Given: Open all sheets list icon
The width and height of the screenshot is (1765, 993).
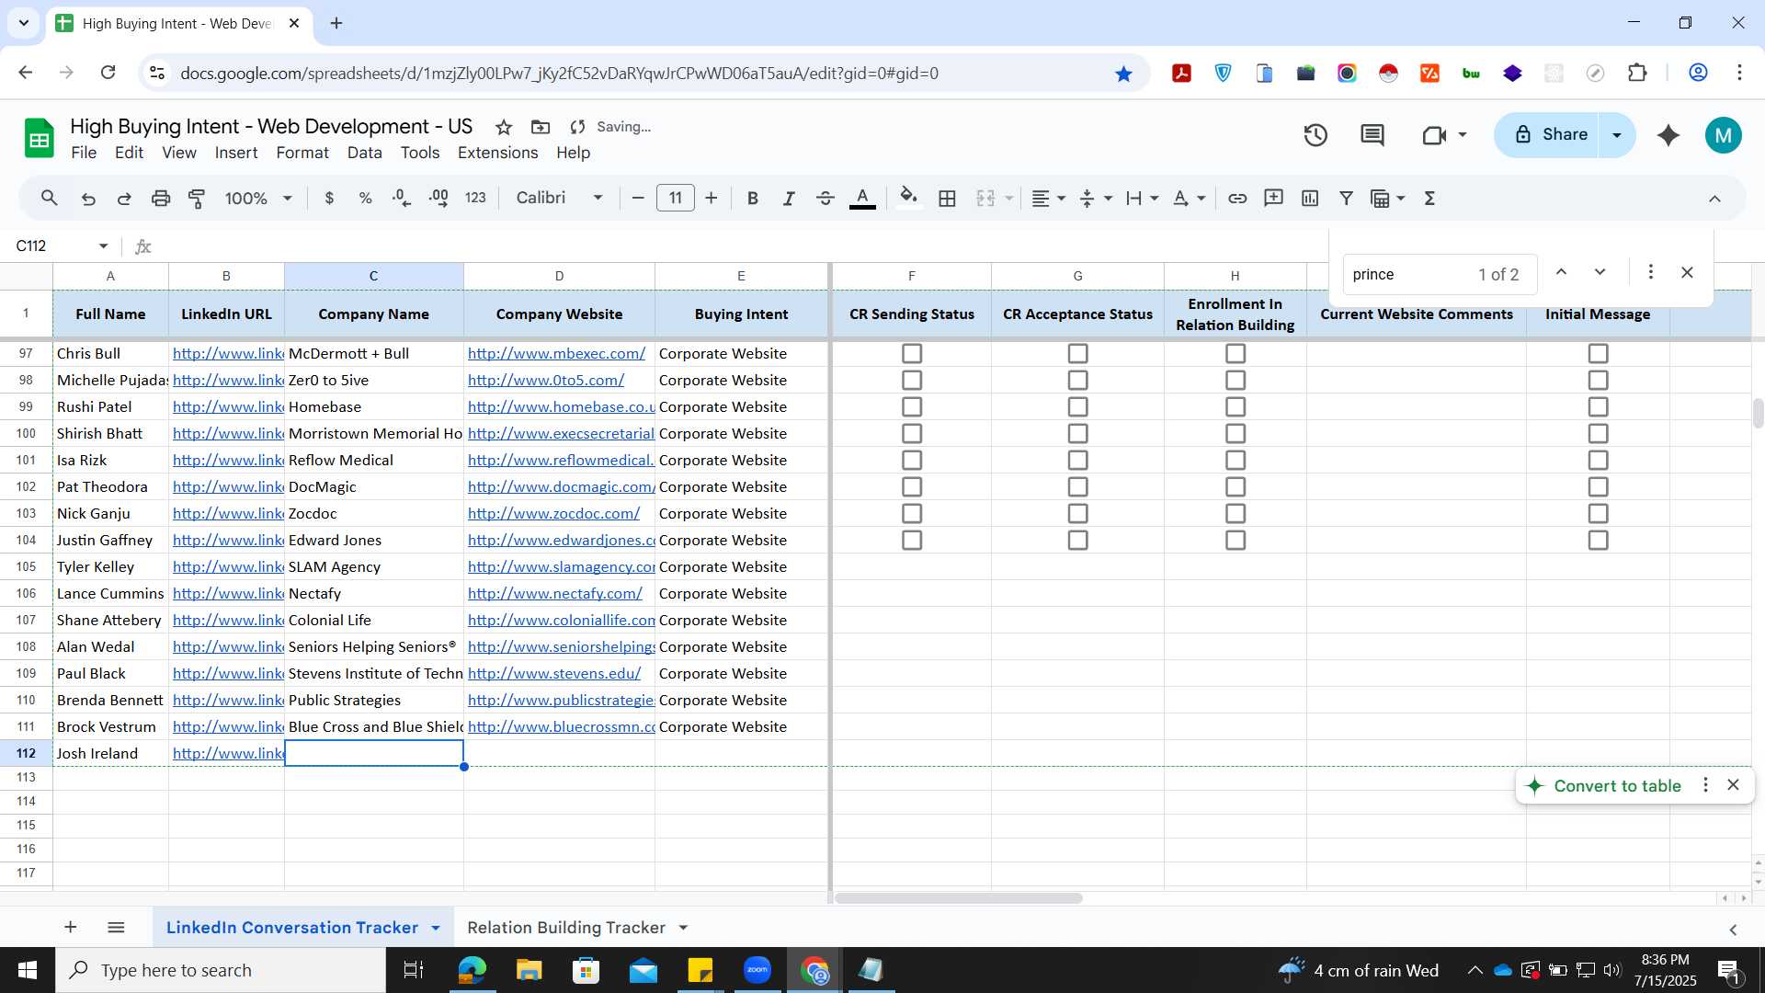Looking at the screenshot, I should tap(116, 928).
